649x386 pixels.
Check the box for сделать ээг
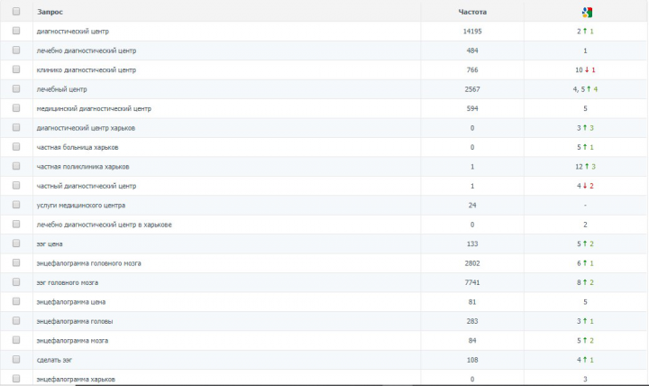pyautogui.click(x=16, y=359)
